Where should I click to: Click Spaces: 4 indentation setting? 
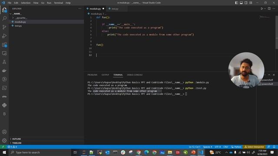(208, 147)
